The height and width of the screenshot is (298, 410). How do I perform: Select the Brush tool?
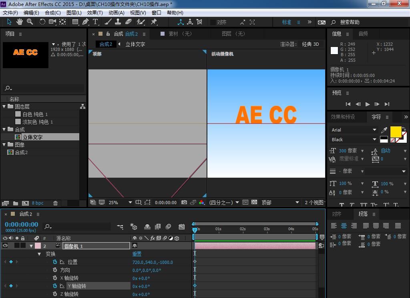coord(108,22)
